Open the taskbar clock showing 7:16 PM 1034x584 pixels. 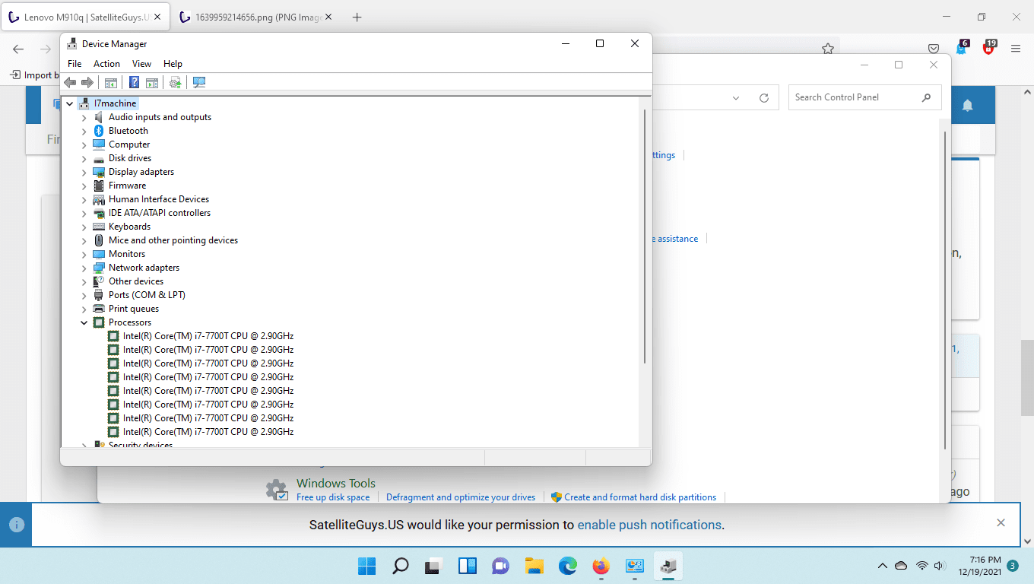(x=979, y=566)
